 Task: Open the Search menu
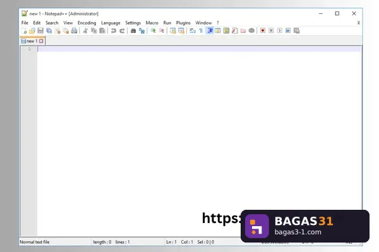52,23
